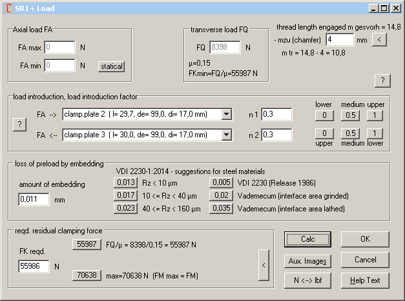Select 0,005 VDI 2230 Release 1986 value
Viewport: 405px width, 301px height.
221,183
